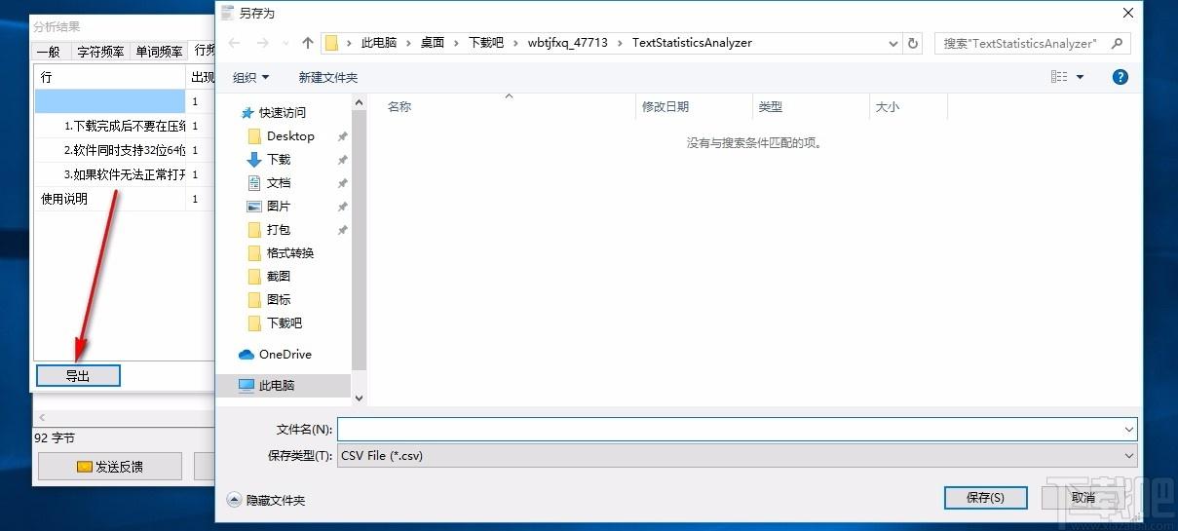Open the 组织 menu

[x=250, y=77]
